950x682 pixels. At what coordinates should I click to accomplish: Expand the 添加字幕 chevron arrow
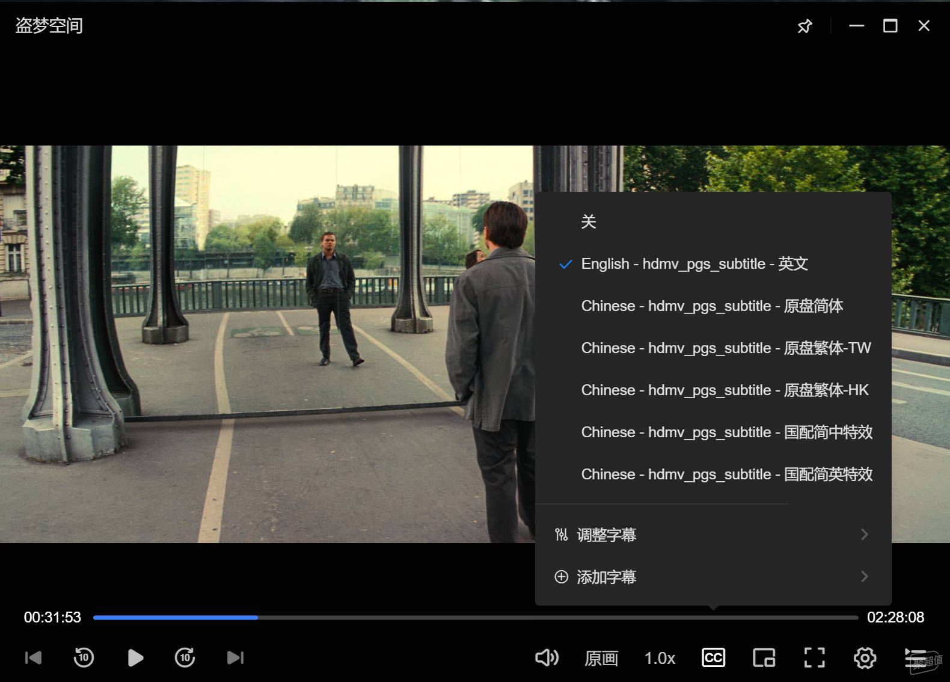pos(865,577)
